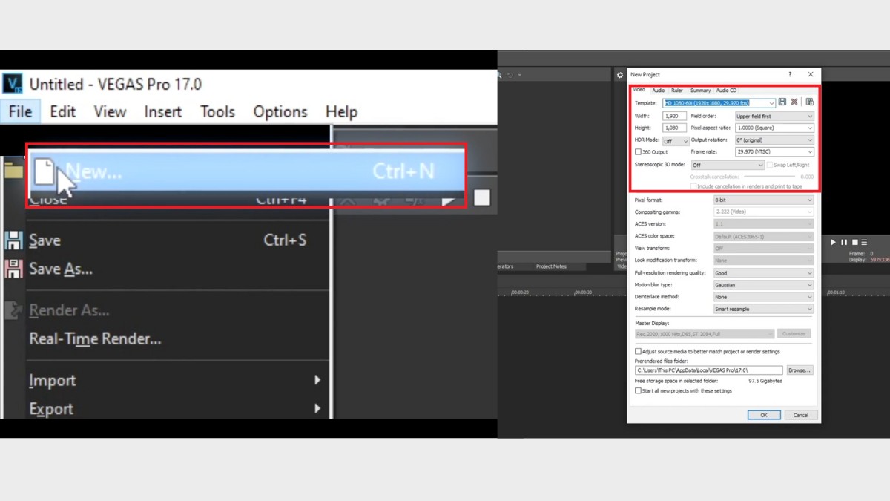Open the Frame rate dropdown
The image size is (890, 501).
(x=774, y=152)
